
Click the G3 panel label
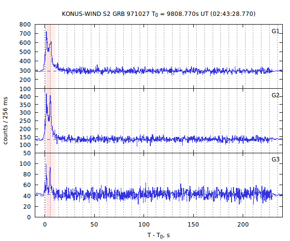click(x=275, y=160)
